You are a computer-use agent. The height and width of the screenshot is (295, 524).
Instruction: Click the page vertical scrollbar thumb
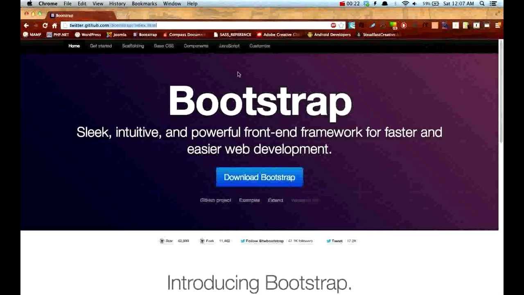[501, 91]
